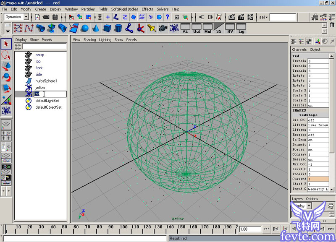Create a cube from the shelf
336x242 pixels.
tap(107, 29)
